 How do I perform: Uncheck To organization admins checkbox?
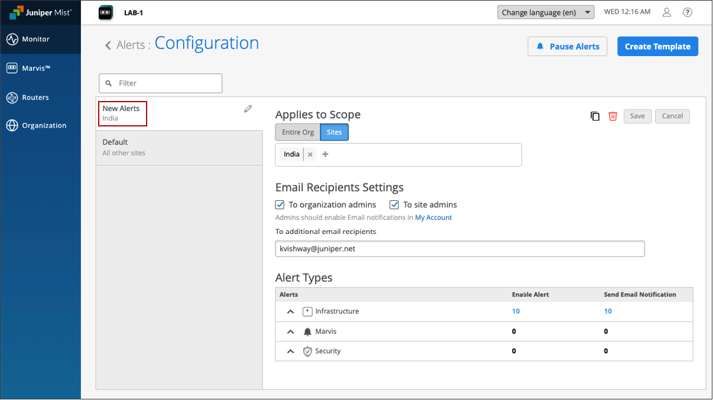(280, 205)
